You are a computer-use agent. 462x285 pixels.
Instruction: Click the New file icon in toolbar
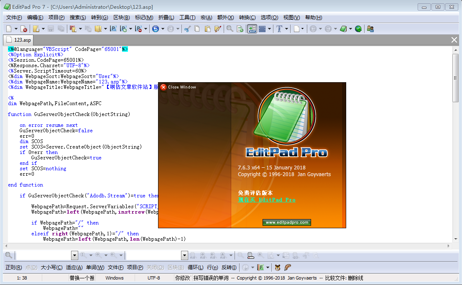coord(9,29)
